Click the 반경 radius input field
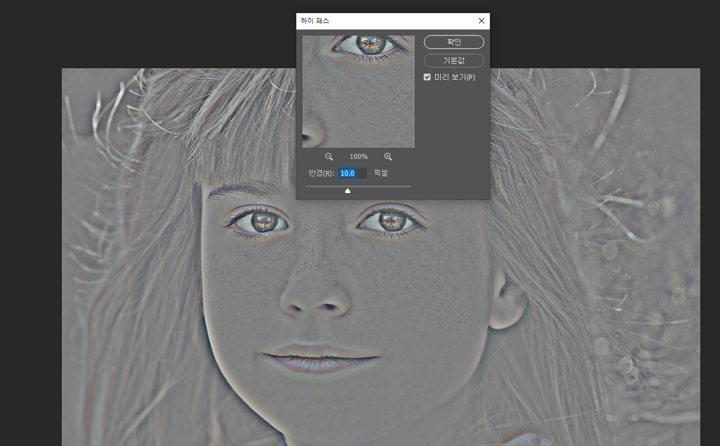The height and width of the screenshot is (446, 720). (353, 173)
